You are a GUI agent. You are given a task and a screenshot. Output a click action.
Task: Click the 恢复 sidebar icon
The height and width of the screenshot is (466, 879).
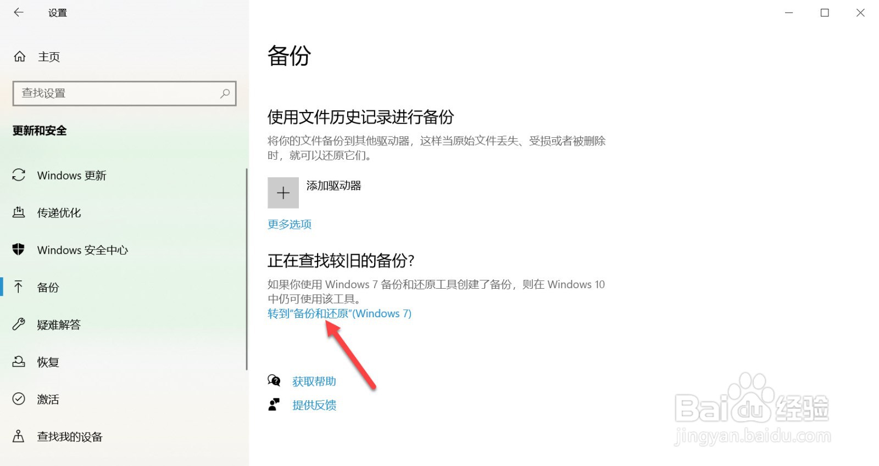pos(19,362)
